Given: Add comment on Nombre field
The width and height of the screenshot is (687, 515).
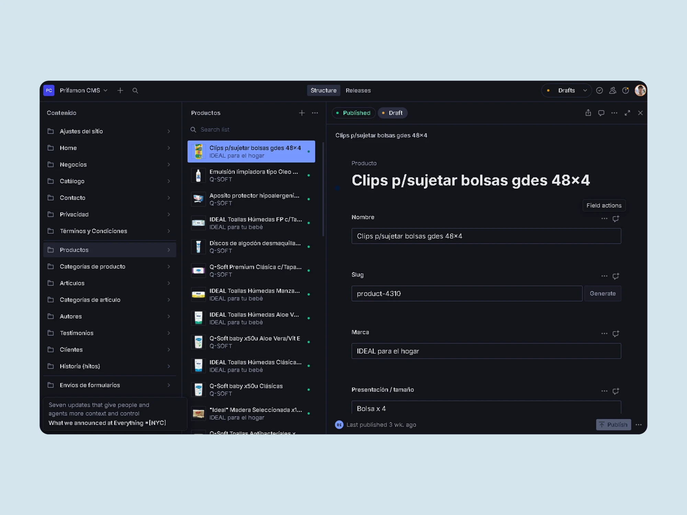Looking at the screenshot, I should (616, 219).
